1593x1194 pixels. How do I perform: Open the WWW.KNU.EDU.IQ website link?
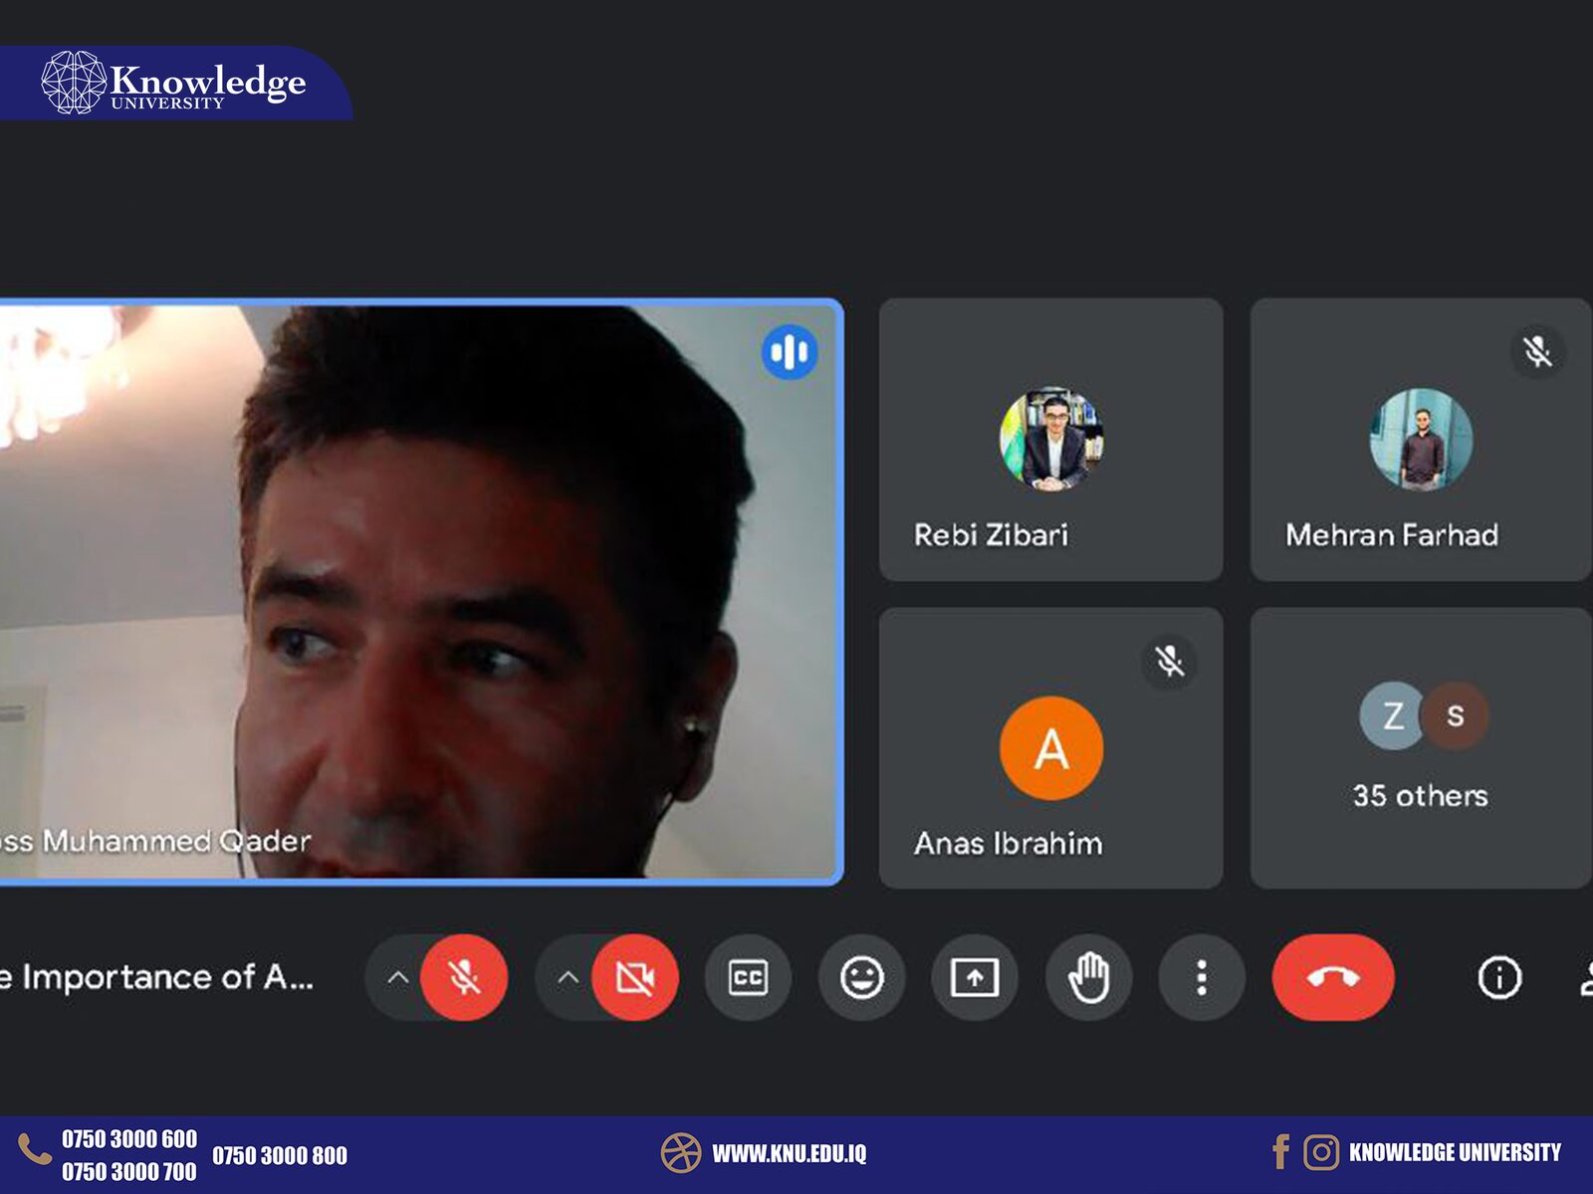pyautogui.click(x=790, y=1154)
